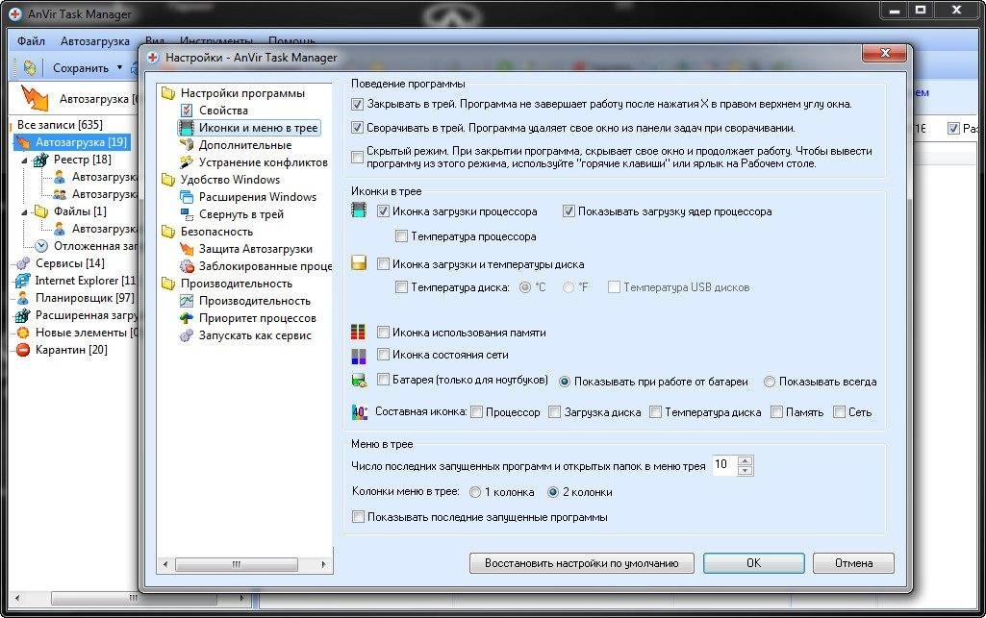This screenshot has width=986, height=618.
Task: Decrease recent programs count with down arrow
Action: [746, 470]
